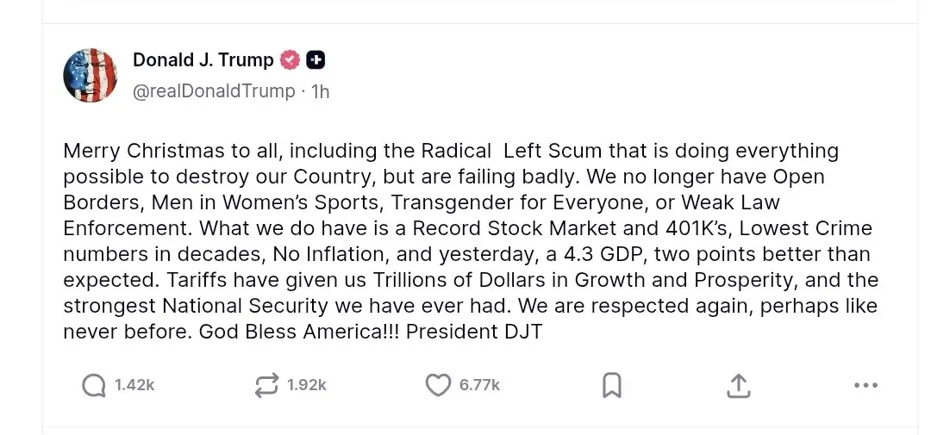Click the reply speech bubble icon

tap(93, 386)
